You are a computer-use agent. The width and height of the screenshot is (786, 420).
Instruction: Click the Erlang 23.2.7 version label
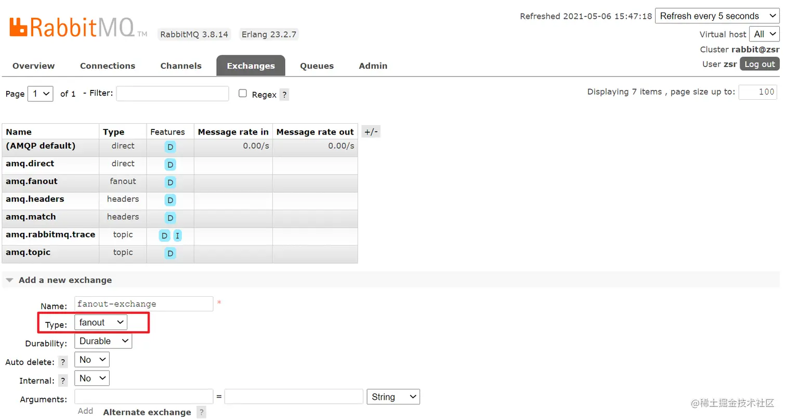(269, 34)
